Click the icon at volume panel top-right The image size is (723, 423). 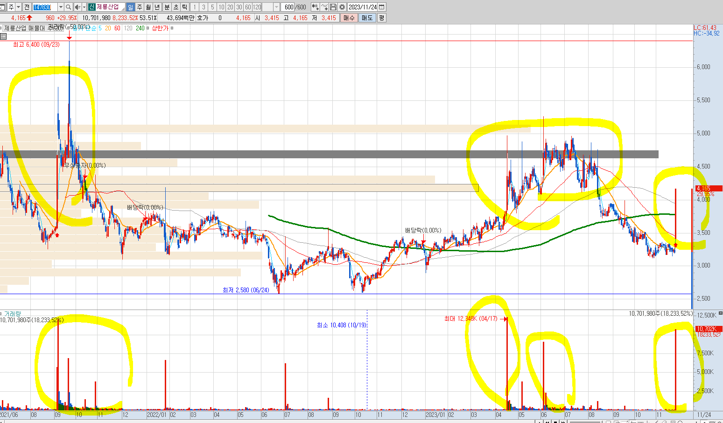pyautogui.click(x=721, y=313)
